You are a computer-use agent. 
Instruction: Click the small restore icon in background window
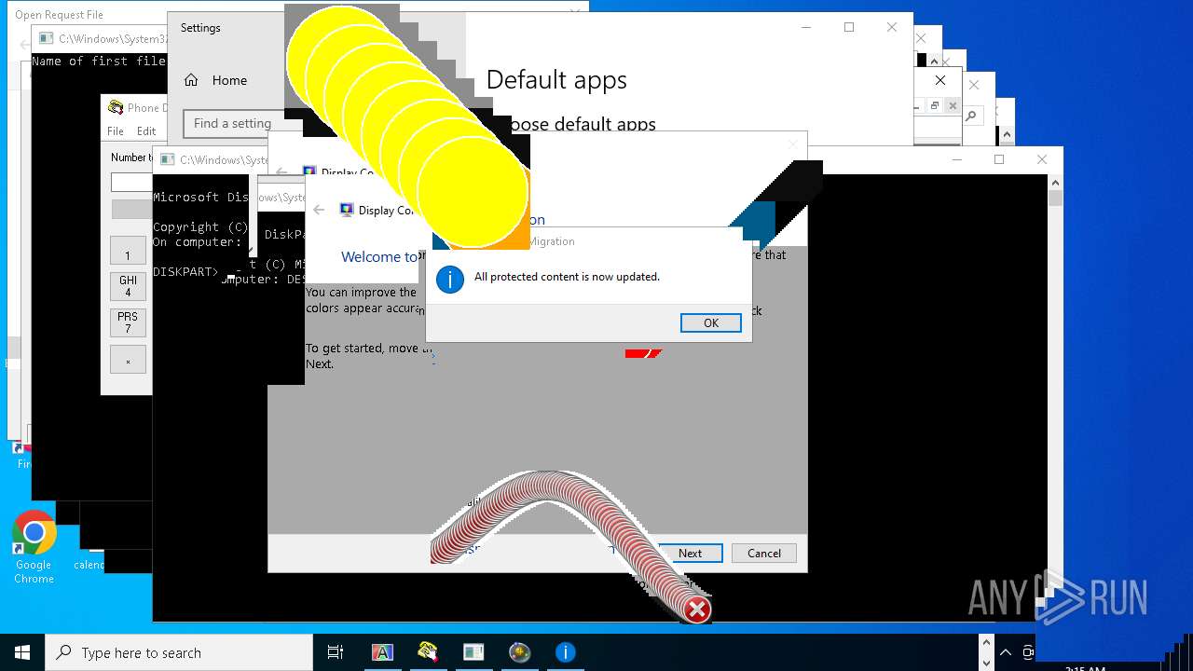tap(935, 106)
